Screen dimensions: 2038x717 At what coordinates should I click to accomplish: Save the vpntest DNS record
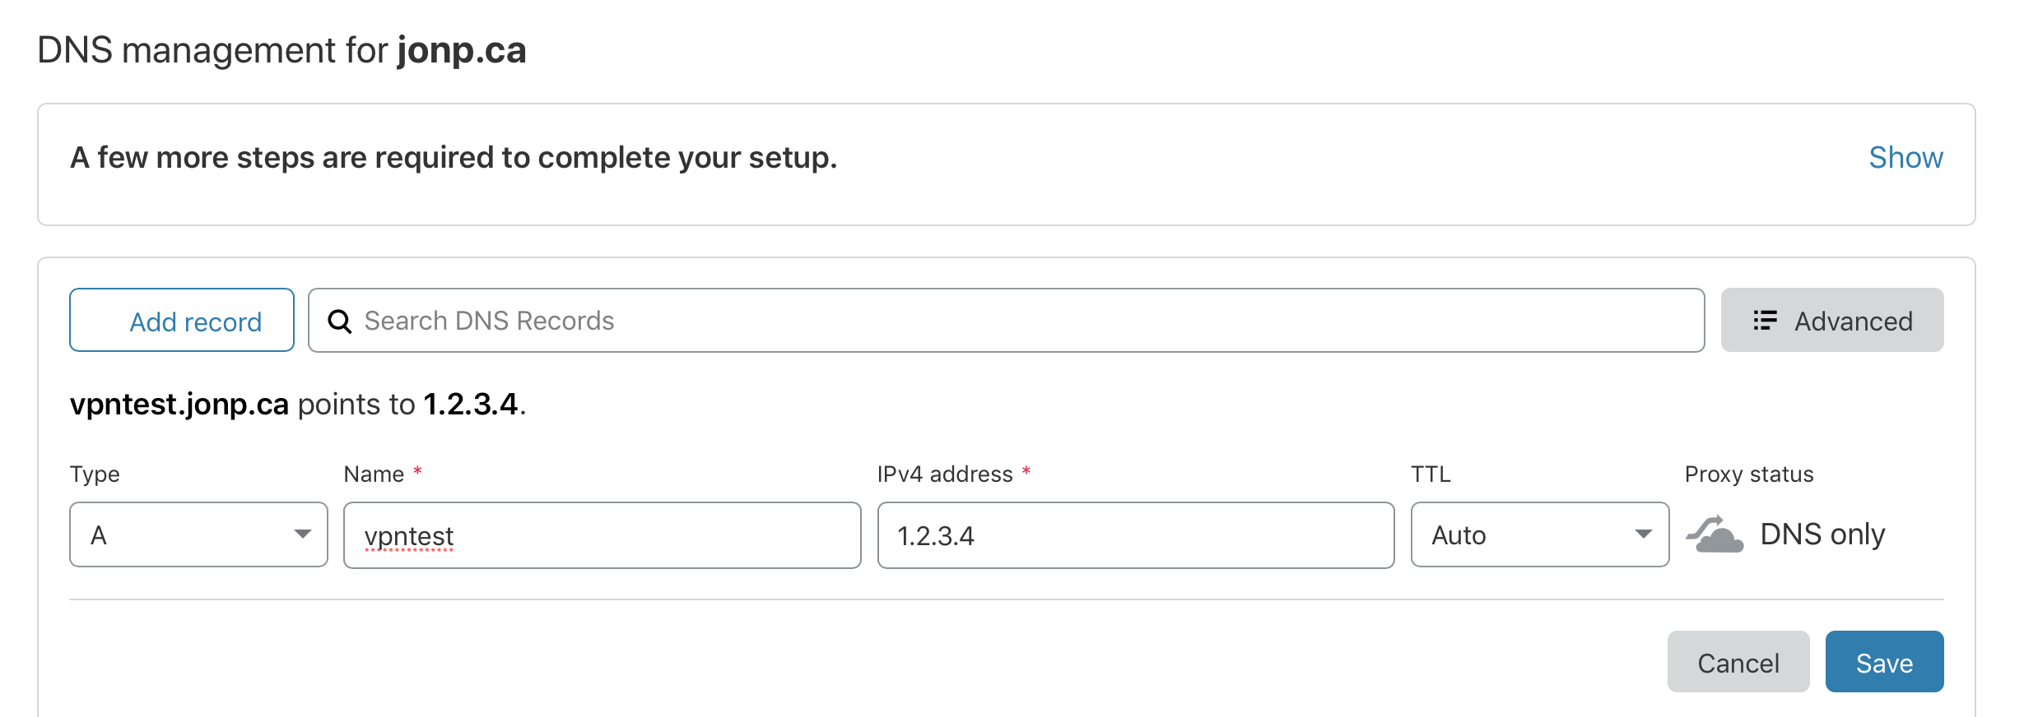click(1884, 663)
